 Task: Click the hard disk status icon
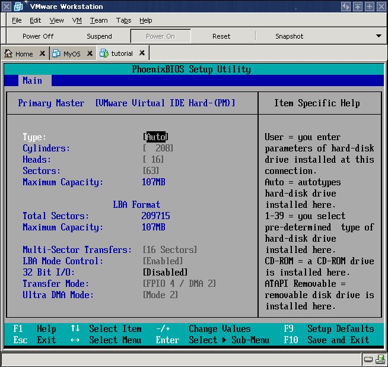coord(368,359)
